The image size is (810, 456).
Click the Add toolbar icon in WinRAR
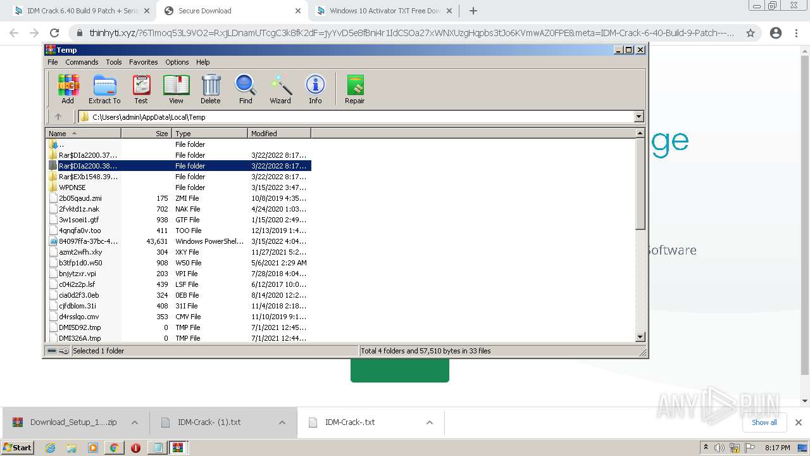point(68,89)
